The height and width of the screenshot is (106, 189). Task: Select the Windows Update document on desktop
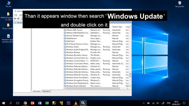click(x=7, y=39)
